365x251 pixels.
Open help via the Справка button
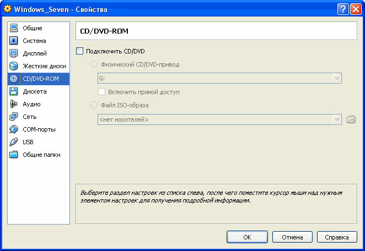(x=337, y=237)
